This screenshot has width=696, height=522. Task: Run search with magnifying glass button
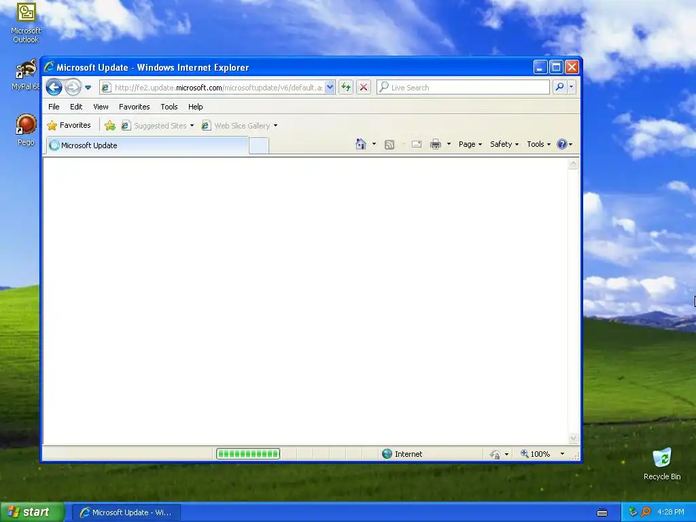(560, 88)
